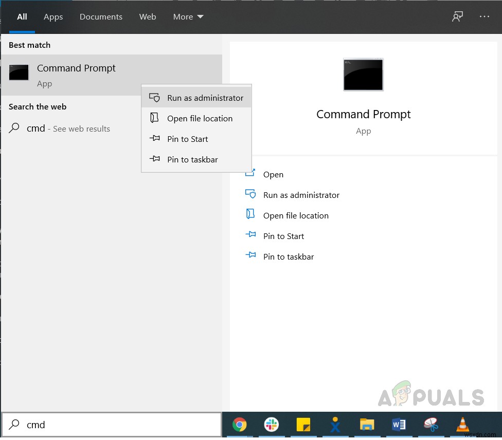The image size is (502, 440).
Task: Select Run as administrator in context menu
Action: [x=205, y=98]
